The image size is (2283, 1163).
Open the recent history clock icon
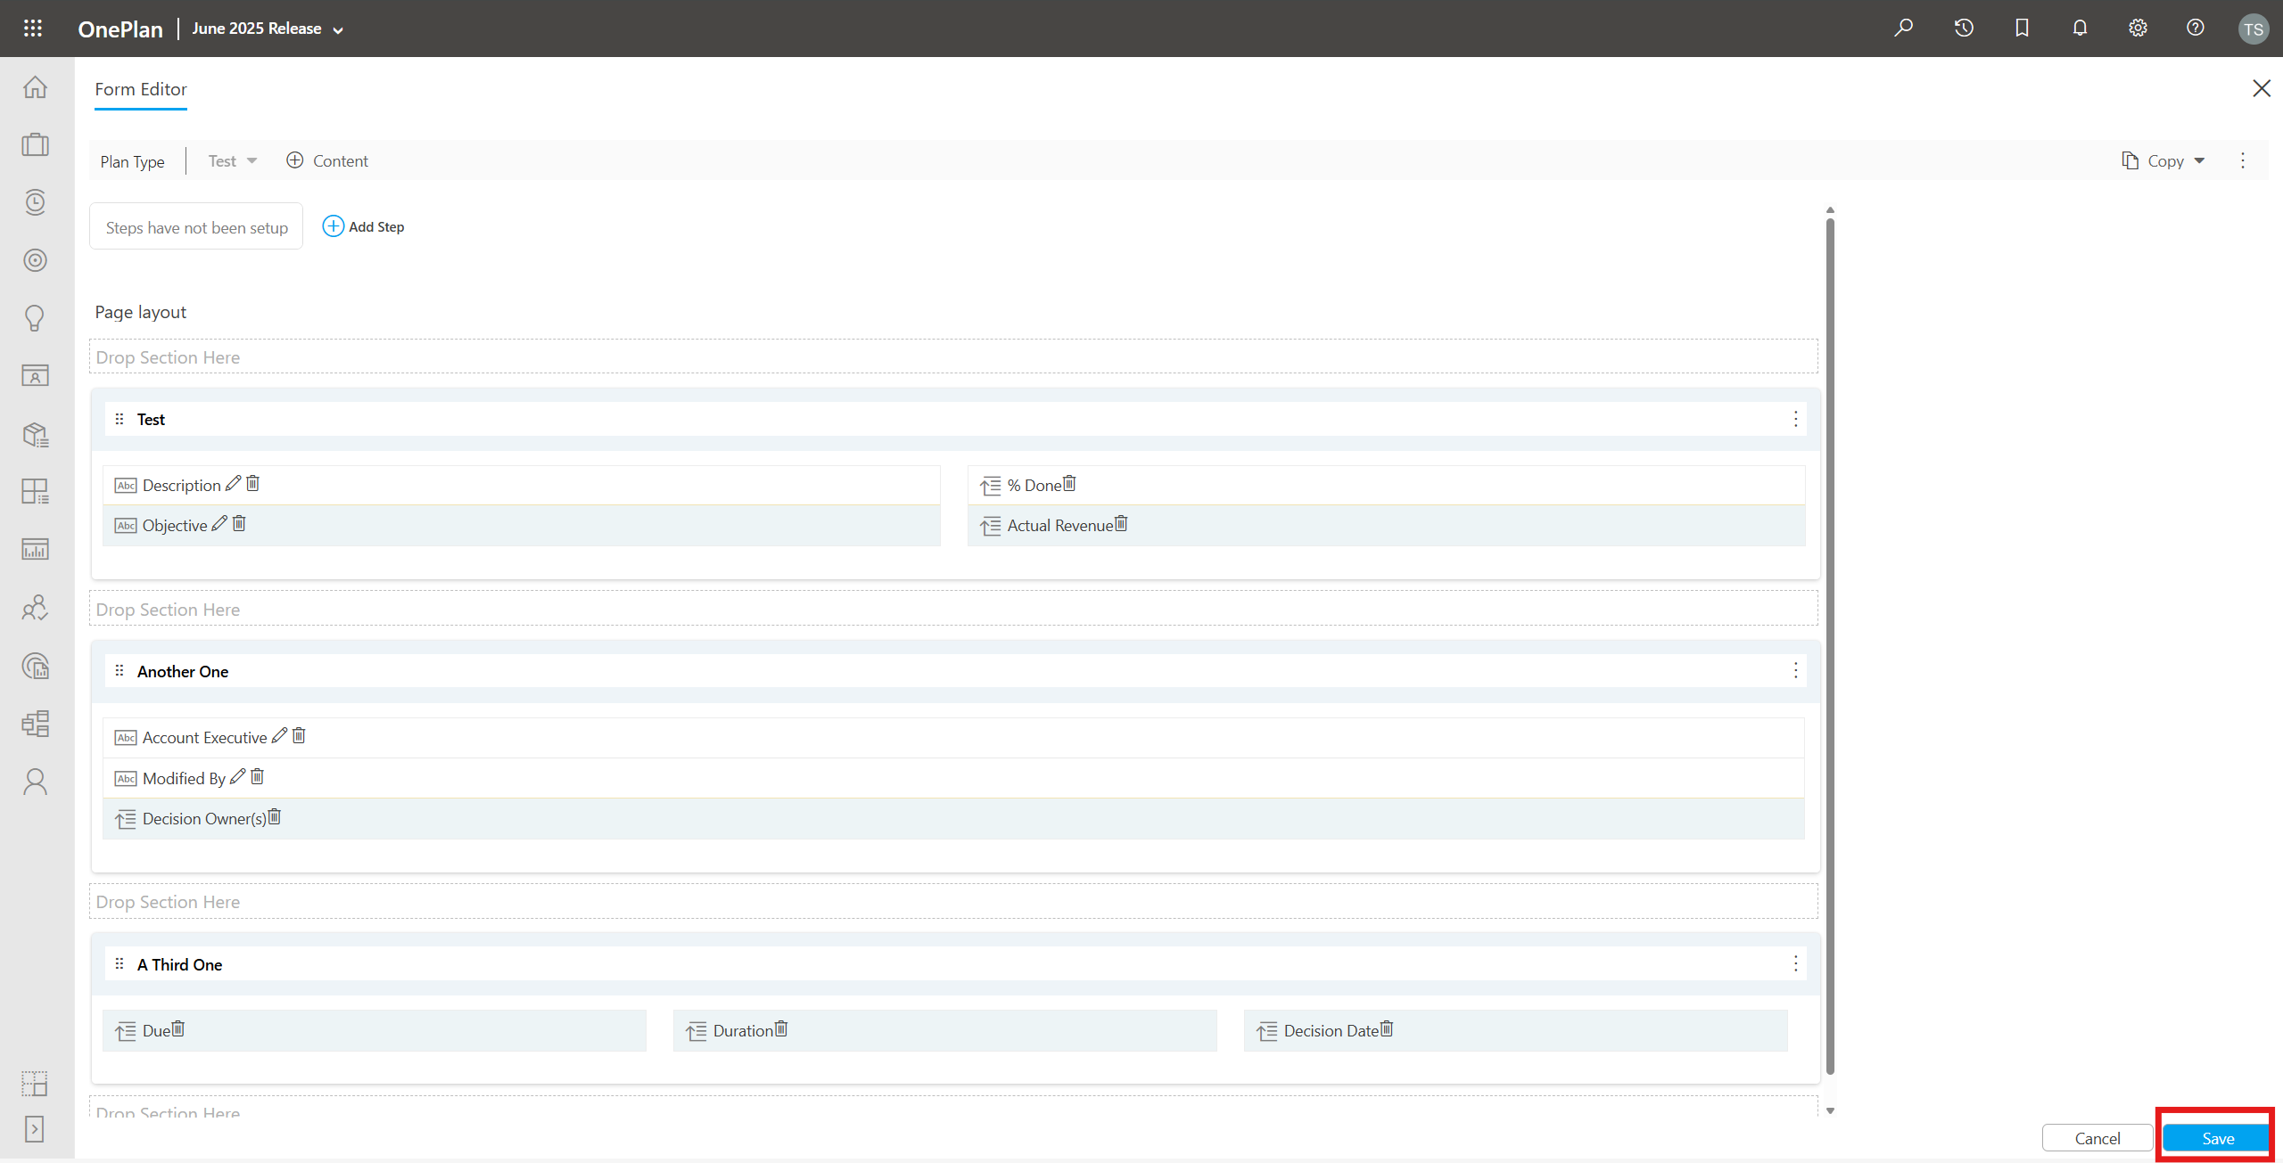(x=1963, y=28)
